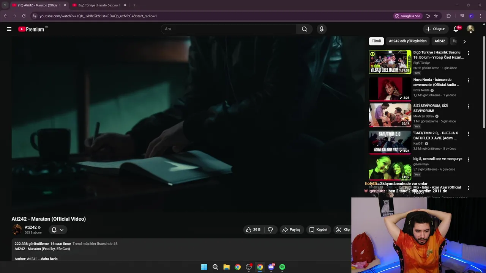486x273 pixels.
Task: Select the Ati242 filter chip
Action: pyautogui.click(x=440, y=41)
